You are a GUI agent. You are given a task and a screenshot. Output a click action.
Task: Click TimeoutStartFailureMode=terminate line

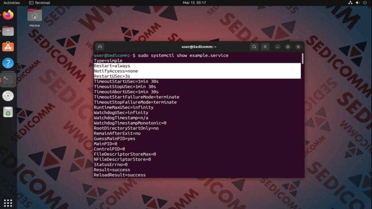pos(137,97)
